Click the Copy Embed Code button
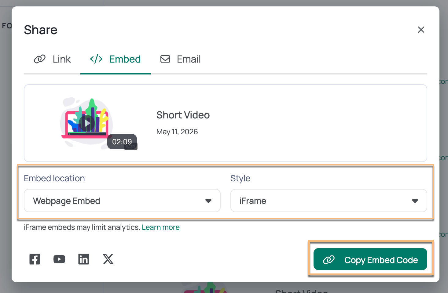This screenshot has width=448, height=293. [x=370, y=259]
